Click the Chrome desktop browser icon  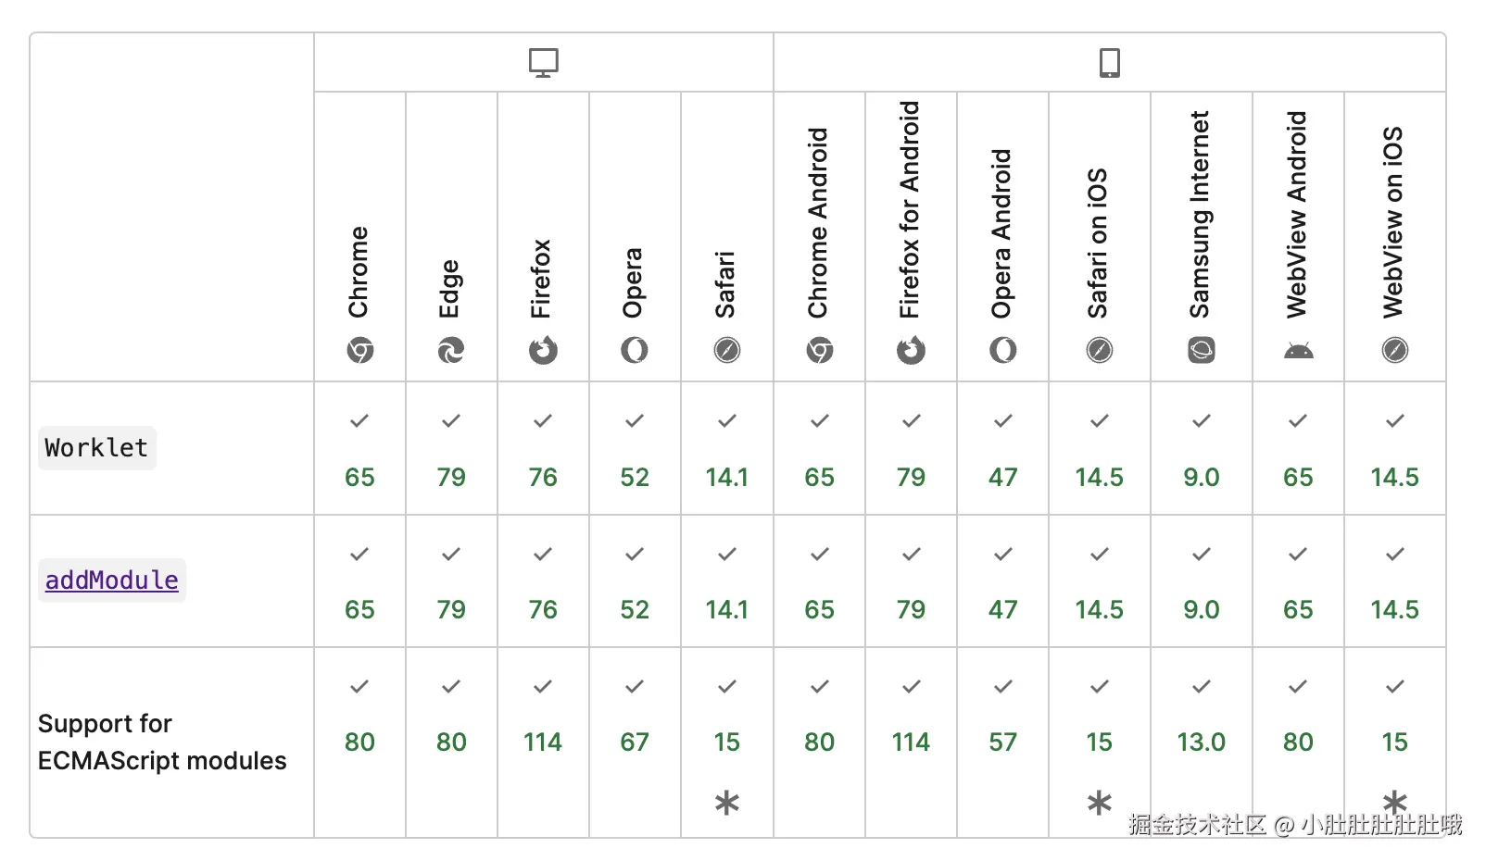pos(360,350)
